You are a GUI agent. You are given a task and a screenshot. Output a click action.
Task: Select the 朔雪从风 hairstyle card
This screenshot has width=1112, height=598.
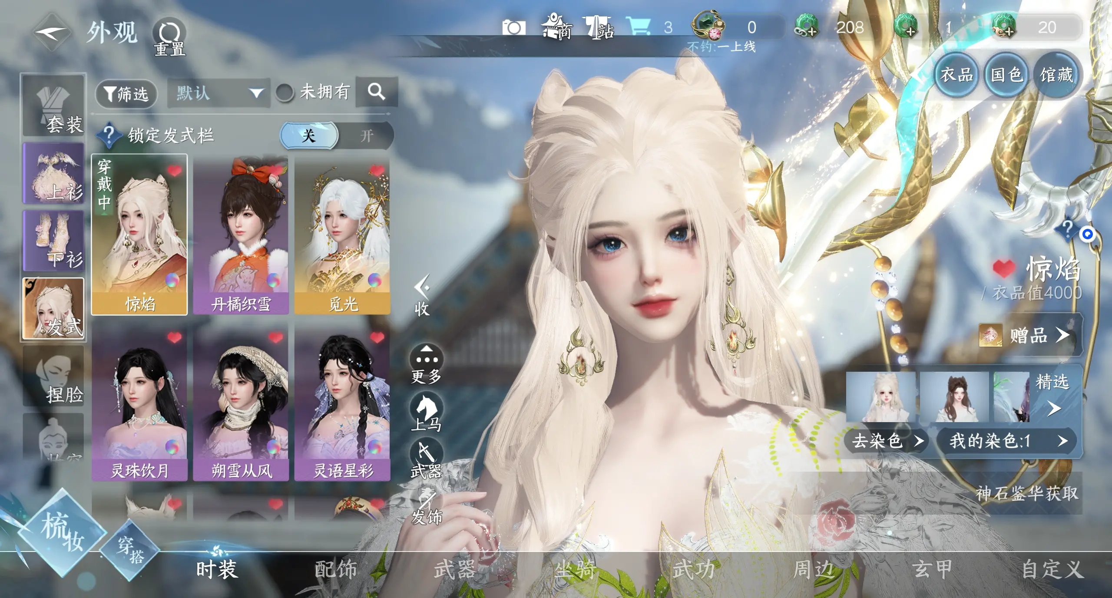[x=241, y=402]
